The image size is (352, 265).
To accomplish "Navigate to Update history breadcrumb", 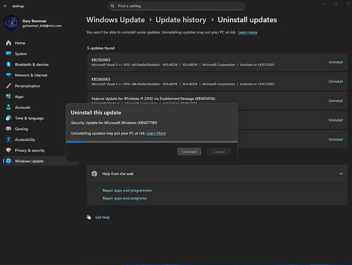I will (181, 20).
